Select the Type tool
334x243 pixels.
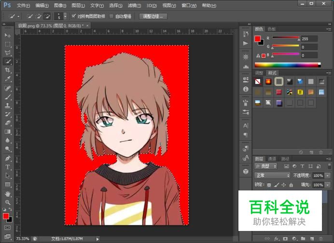click(8, 167)
